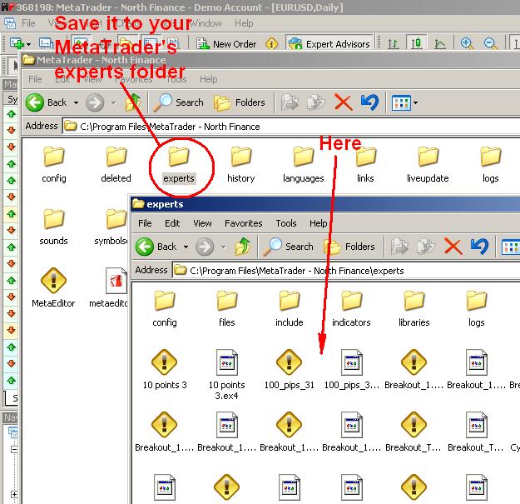Select the candlestick chart icon
The width and height of the screenshot is (520, 504).
(x=416, y=43)
